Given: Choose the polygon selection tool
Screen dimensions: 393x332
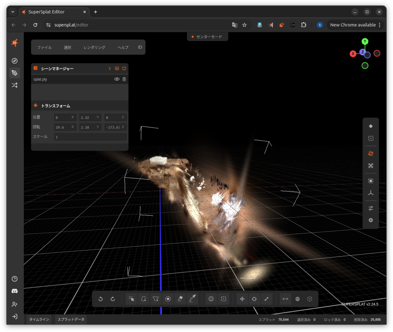Looking at the screenshot, I should [x=156, y=299].
